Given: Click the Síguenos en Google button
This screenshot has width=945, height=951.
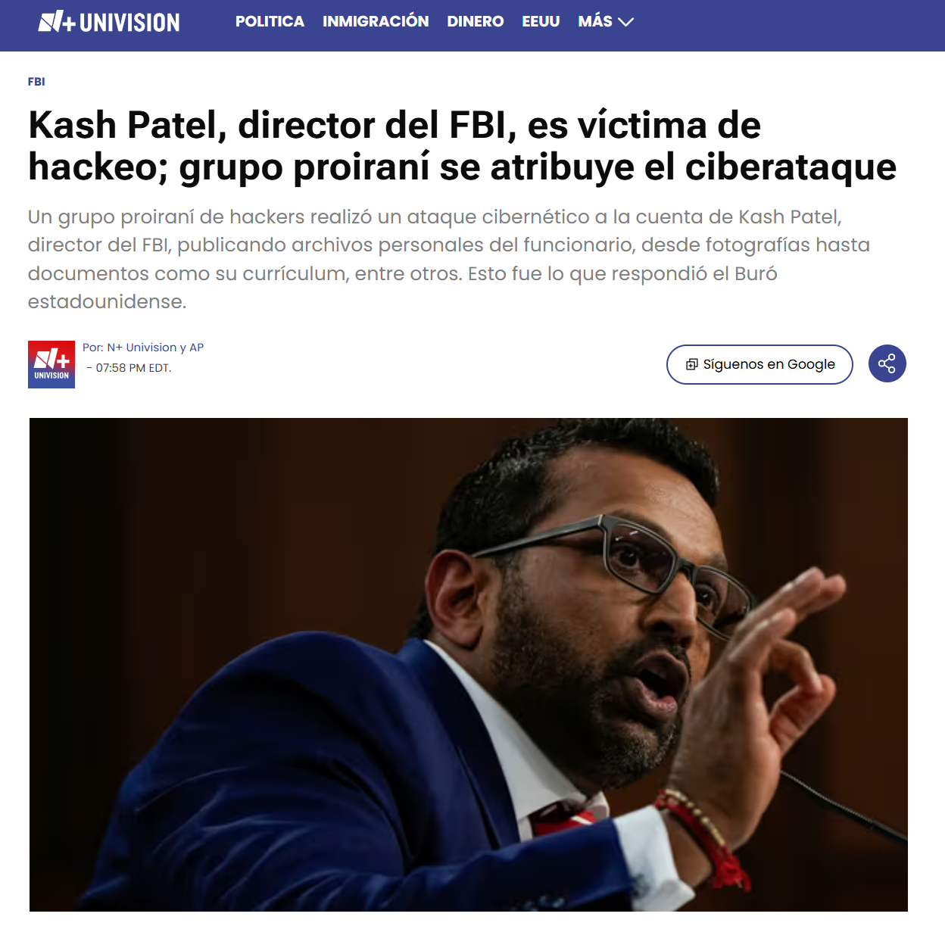Looking at the screenshot, I should click(x=759, y=364).
